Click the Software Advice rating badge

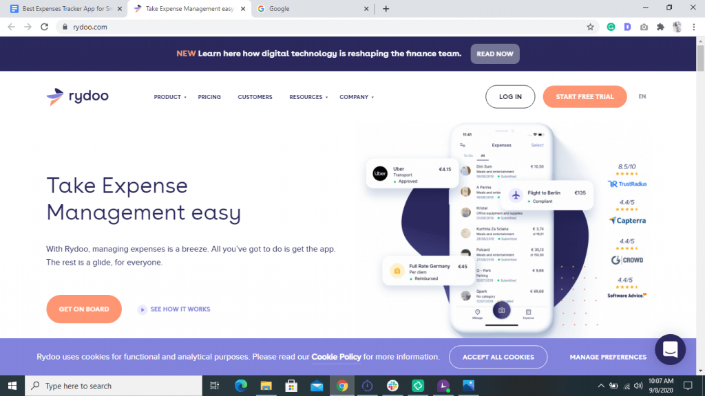pyautogui.click(x=627, y=287)
